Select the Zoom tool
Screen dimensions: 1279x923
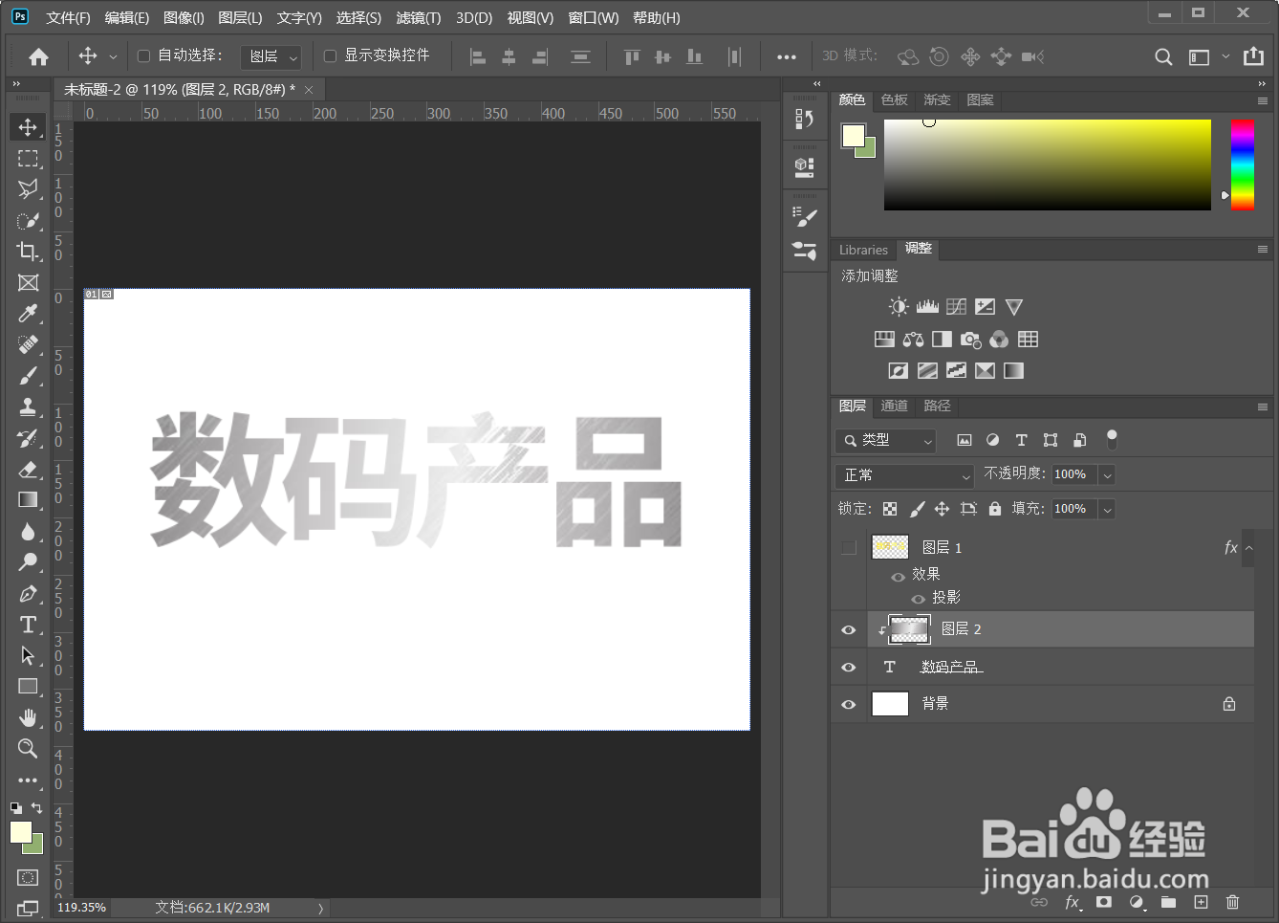click(x=28, y=748)
